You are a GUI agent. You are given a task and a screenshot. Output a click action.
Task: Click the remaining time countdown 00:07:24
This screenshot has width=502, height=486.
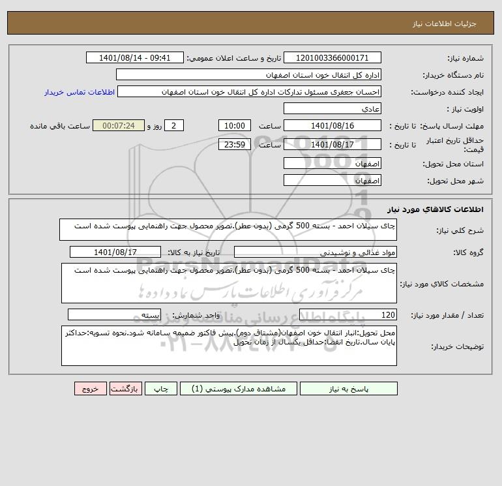tap(119, 126)
